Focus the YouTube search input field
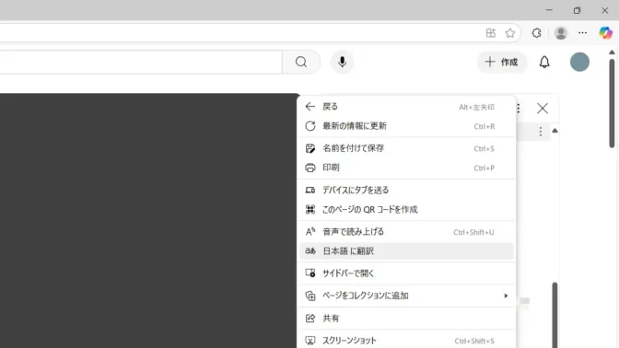Viewport: 619px width, 348px height. (141, 62)
